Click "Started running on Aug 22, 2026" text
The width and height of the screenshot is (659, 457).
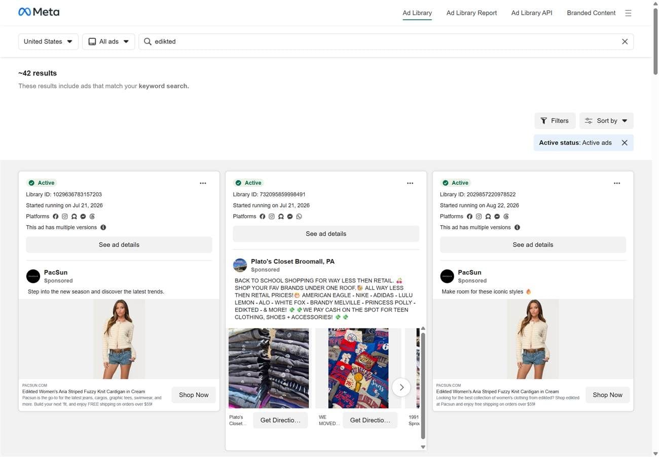point(479,205)
